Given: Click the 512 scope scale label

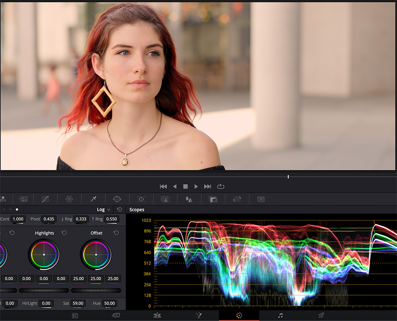Looking at the screenshot, I should (x=147, y=263).
